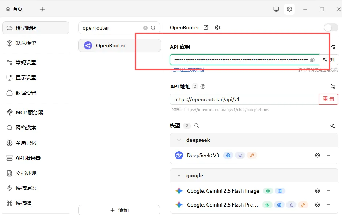Open 文档处理 settings section
Screen dimensions: 342x215
pyautogui.click(x=36, y=173)
